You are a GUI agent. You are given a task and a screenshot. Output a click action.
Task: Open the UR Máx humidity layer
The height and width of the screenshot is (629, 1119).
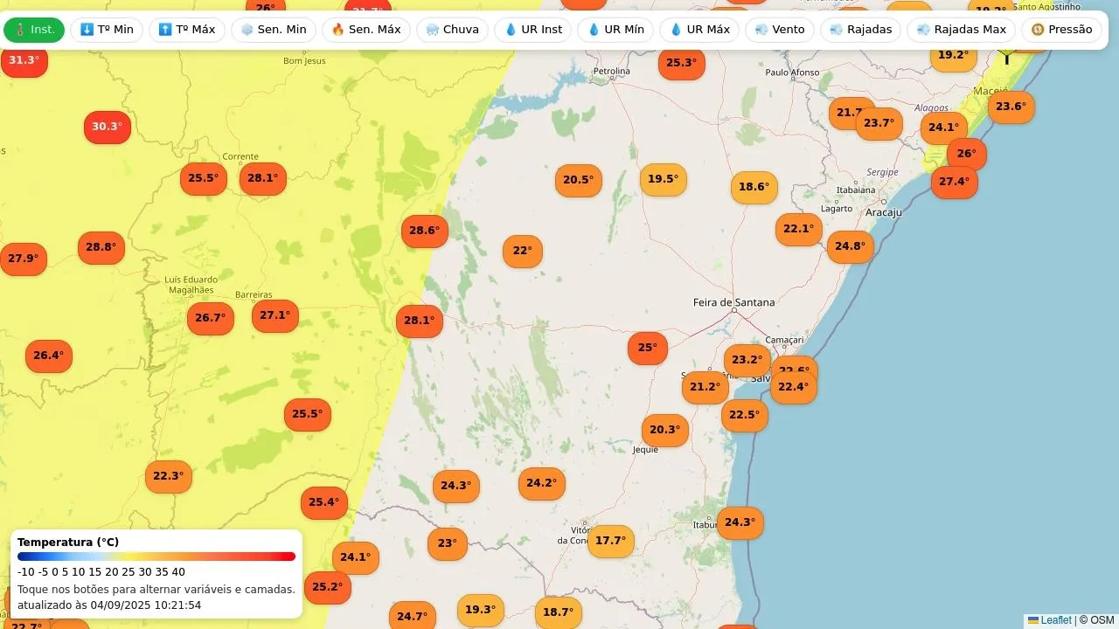(x=699, y=30)
